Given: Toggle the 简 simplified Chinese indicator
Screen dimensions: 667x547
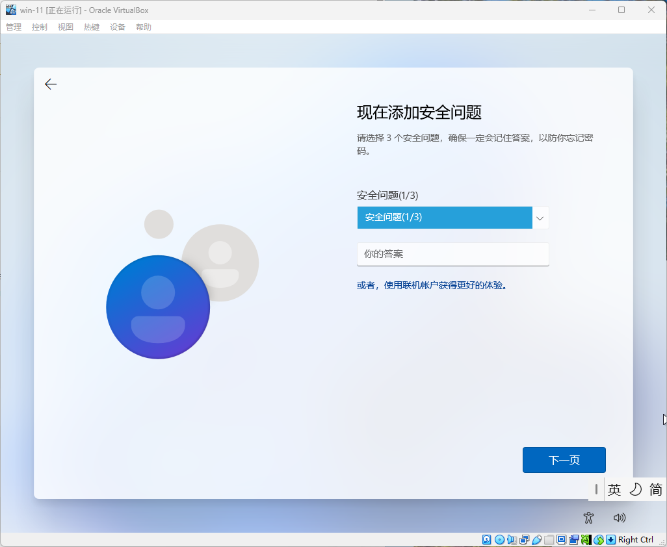Looking at the screenshot, I should [x=655, y=490].
